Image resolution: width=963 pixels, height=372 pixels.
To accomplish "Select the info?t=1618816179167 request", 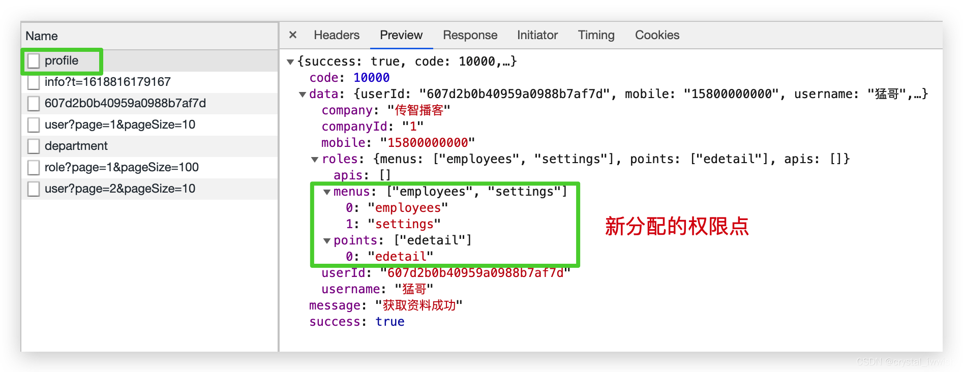I will coord(149,82).
